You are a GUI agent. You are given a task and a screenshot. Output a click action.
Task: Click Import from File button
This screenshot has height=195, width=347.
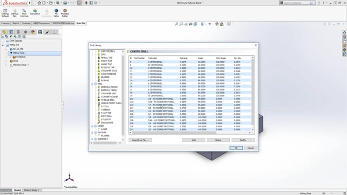(140, 140)
